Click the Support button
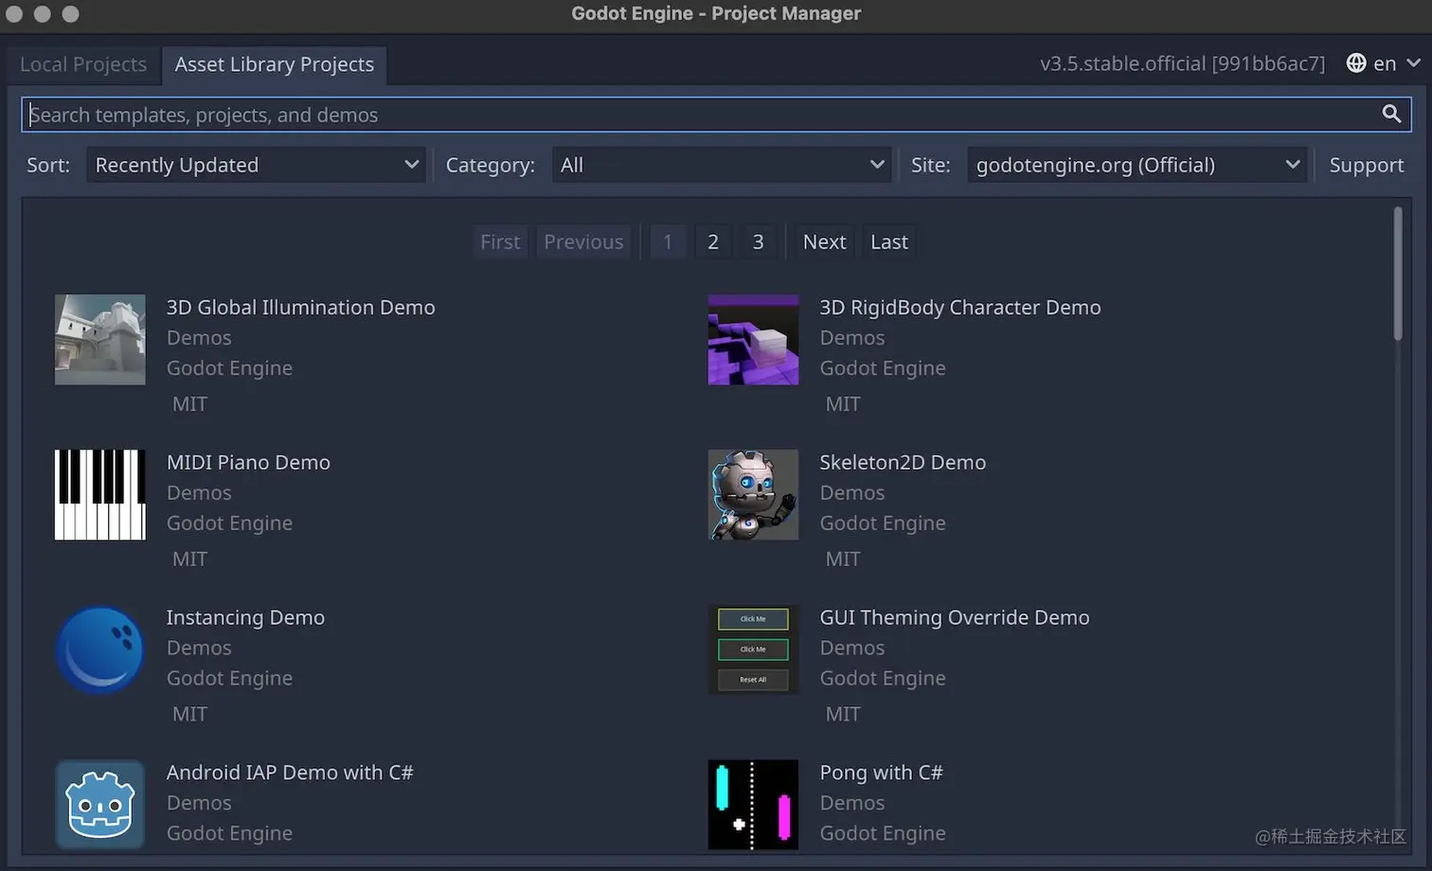1432x871 pixels. (x=1366, y=165)
